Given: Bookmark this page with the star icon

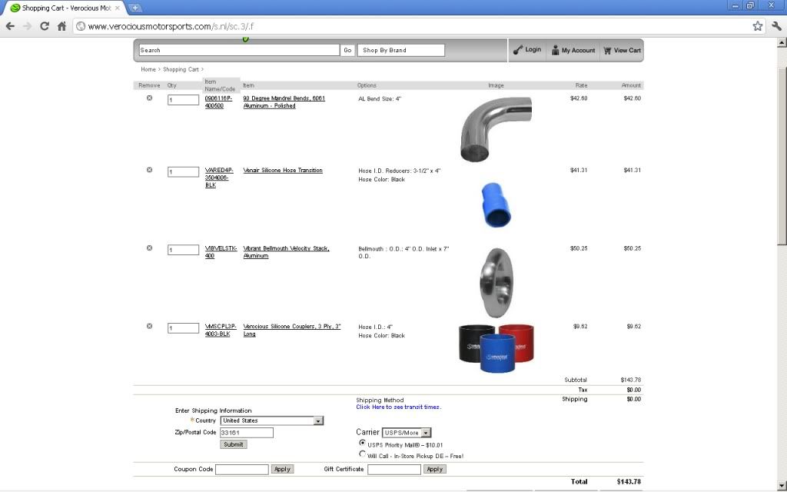Looking at the screenshot, I should (x=757, y=26).
